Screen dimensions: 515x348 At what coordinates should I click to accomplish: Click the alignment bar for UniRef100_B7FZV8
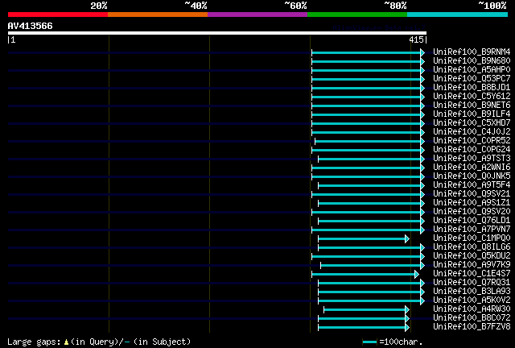361,328
